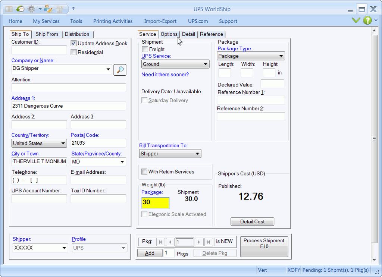Open the Country/Territory dropdown
The height and width of the screenshot is (277, 382).
click(39, 143)
